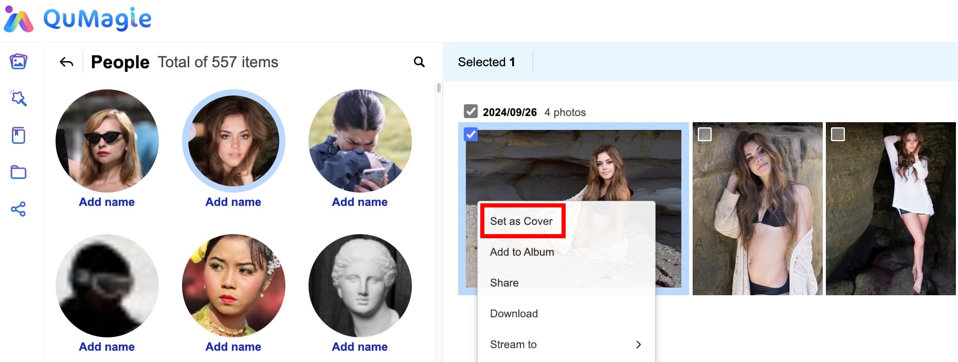Expand the Stream to submenu arrow
Image resolution: width=958 pixels, height=362 pixels.
[x=638, y=345]
